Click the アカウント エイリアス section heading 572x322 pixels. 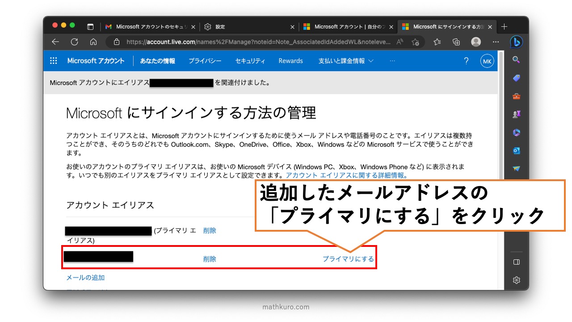pyautogui.click(x=110, y=205)
